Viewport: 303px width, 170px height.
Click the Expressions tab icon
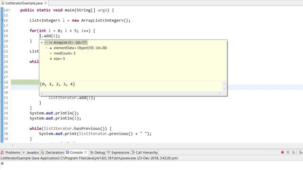pos(109,152)
